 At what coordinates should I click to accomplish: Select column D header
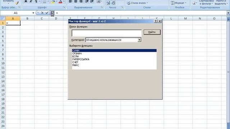(x=56, y=18)
